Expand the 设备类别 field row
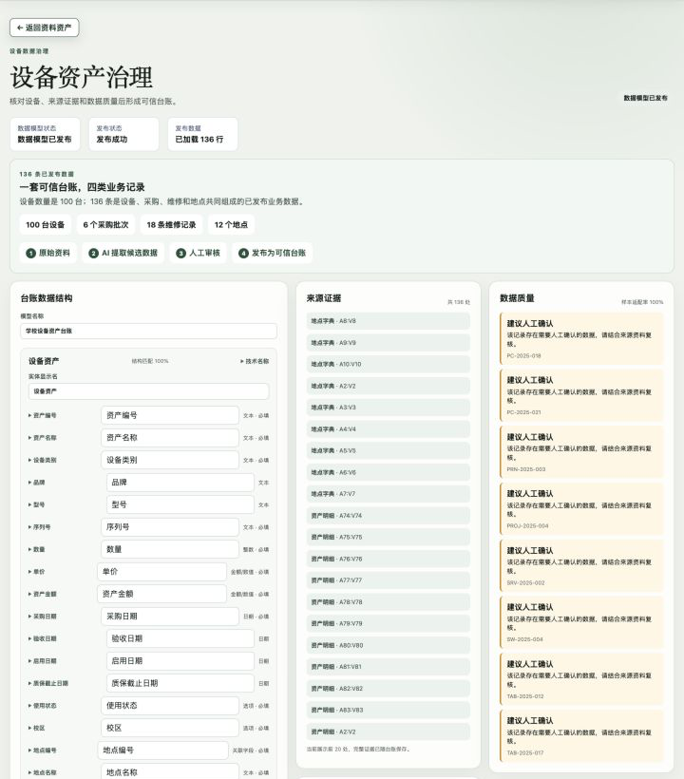 [x=42, y=460]
